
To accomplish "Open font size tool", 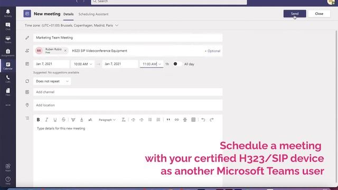I will (90, 120).
